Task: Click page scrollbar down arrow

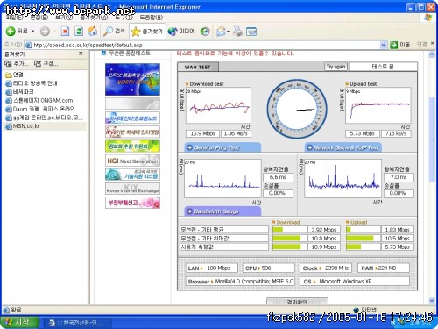Action: click(432, 300)
